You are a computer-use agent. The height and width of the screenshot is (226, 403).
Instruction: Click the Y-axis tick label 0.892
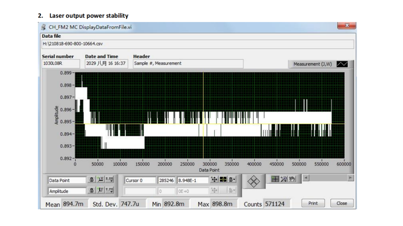pyautogui.click(x=66, y=159)
